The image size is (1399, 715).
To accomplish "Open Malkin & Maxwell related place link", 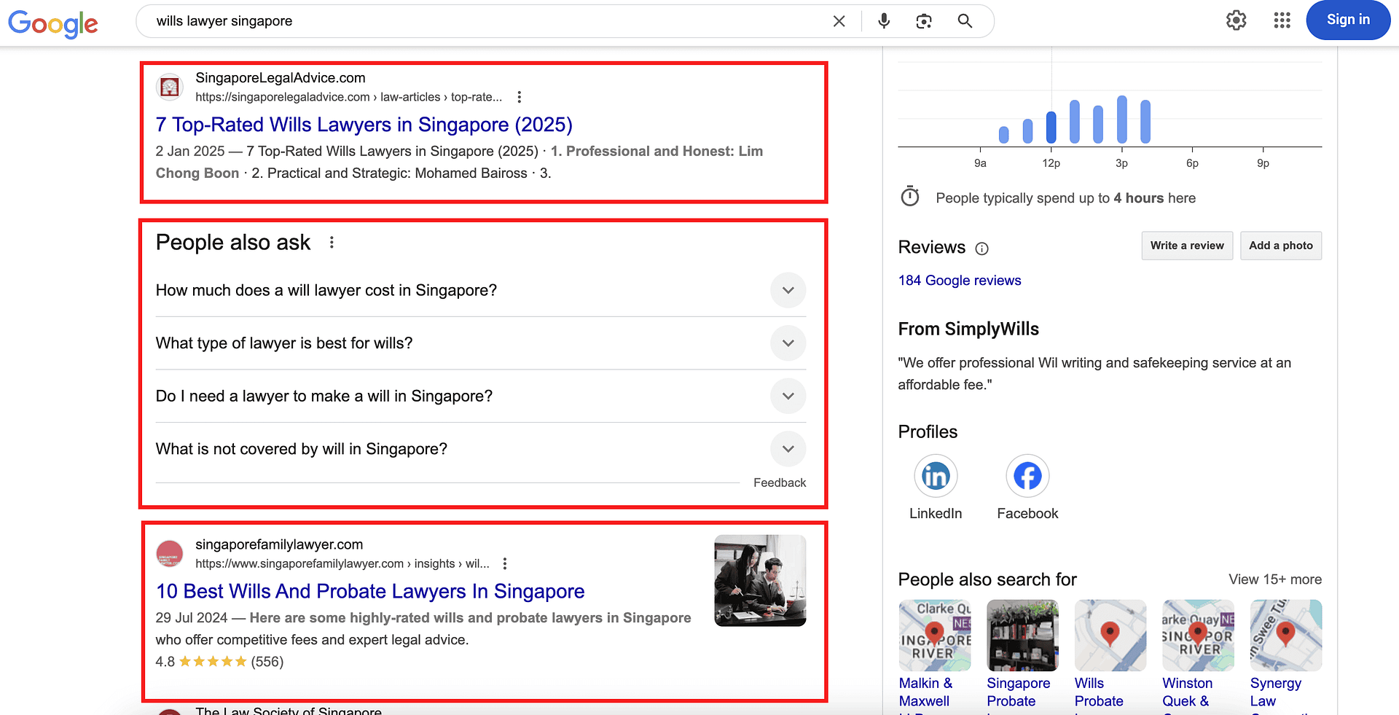I will (x=925, y=692).
